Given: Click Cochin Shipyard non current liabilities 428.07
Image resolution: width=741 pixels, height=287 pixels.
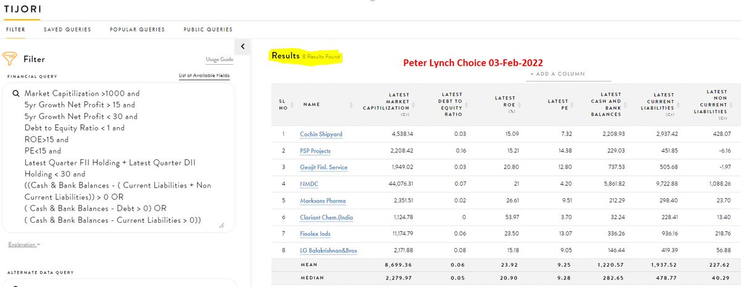Looking at the screenshot, I should tap(721, 134).
